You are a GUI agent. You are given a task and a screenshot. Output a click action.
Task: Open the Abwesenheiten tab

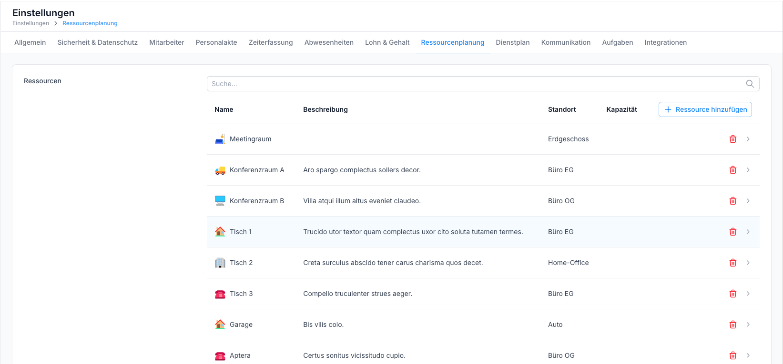(329, 42)
